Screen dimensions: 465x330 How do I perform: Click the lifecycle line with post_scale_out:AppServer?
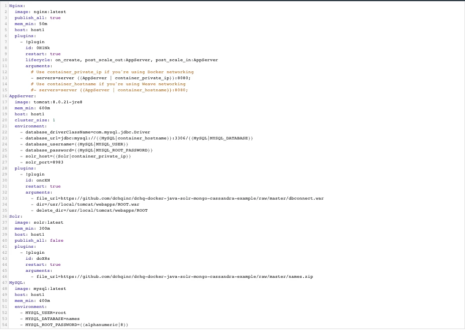point(122,60)
